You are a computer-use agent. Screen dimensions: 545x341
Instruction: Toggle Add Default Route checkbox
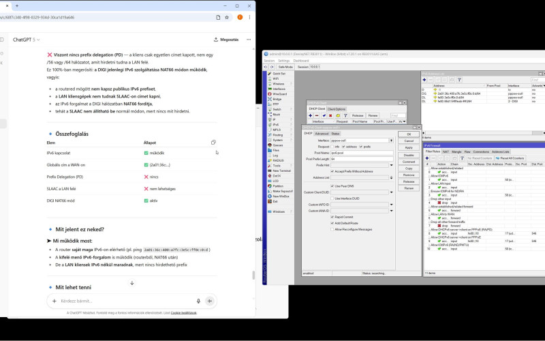[332, 224]
